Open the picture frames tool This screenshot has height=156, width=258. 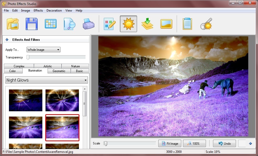[166, 23]
